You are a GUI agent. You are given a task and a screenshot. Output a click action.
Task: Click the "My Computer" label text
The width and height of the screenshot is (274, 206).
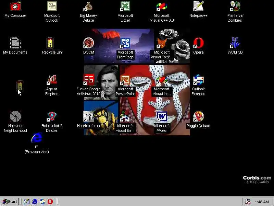click(x=15, y=15)
